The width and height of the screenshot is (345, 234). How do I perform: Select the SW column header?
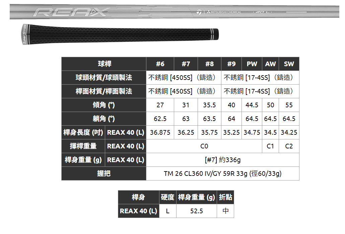pyautogui.click(x=289, y=64)
